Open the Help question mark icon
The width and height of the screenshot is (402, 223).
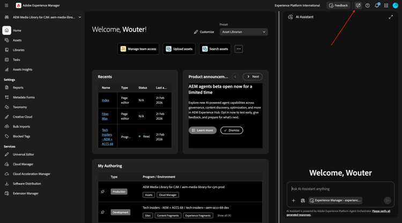[x=367, y=5]
